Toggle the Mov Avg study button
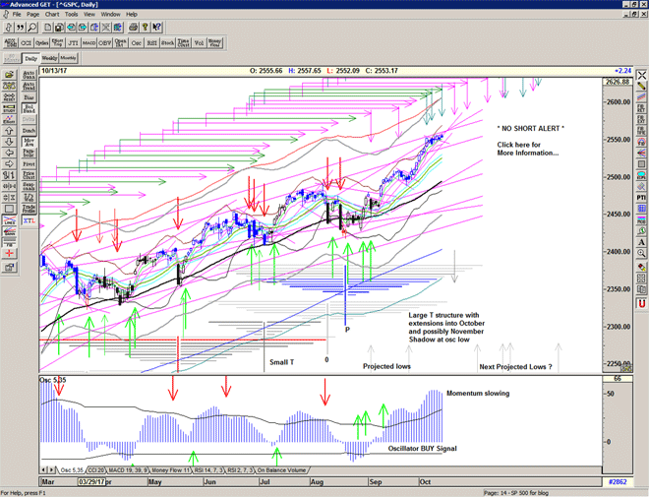Viewport: 649px width, 497px height. pos(29,142)
